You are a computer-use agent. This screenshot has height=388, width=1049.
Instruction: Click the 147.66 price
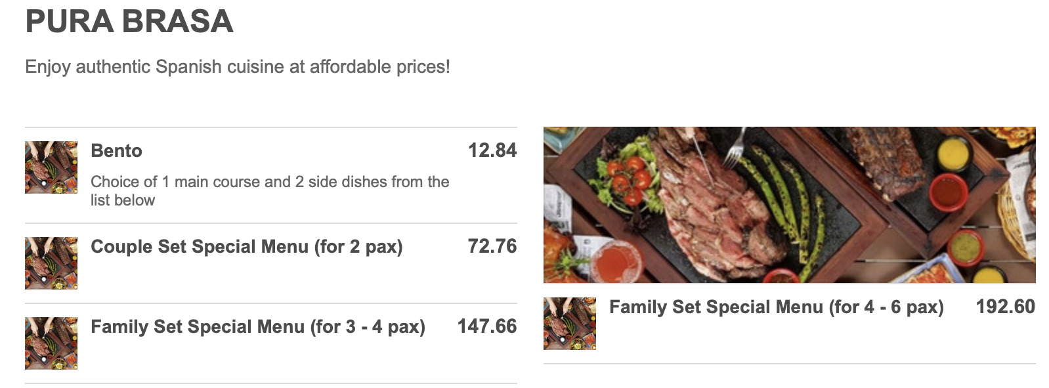(x=486, y=326)
